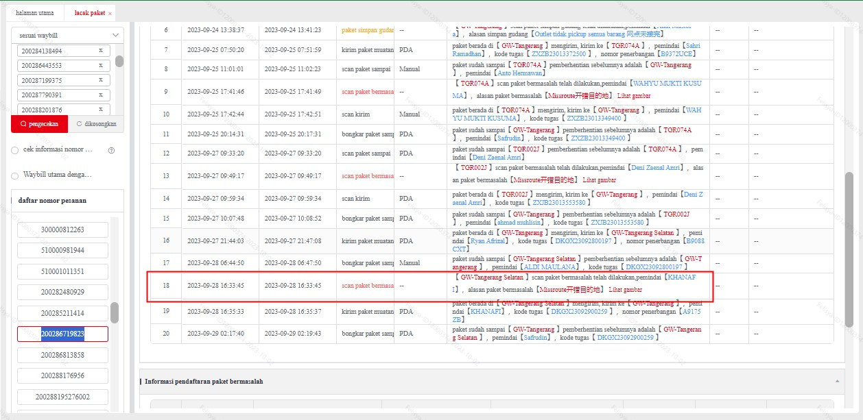The image size is (863, 420).
Task: Select order number 300000812263
Action: tap(62, 230)
